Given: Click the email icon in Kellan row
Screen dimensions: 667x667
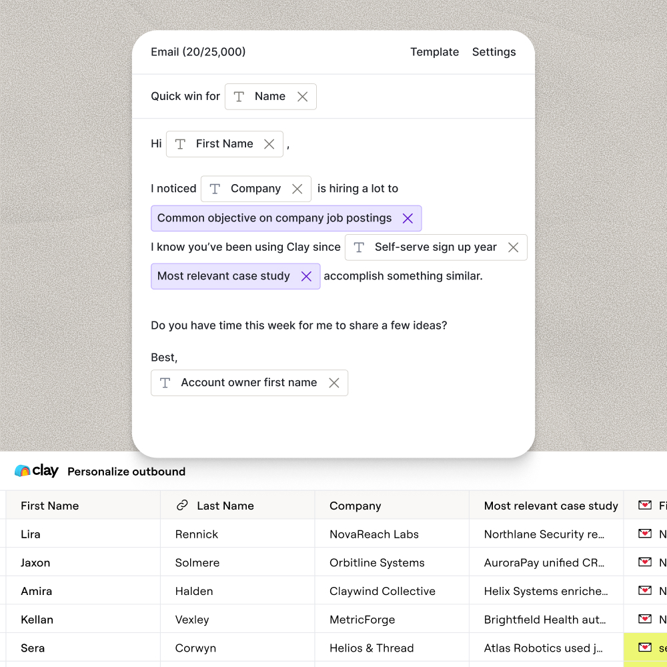Looking at the screenshot, I should pyautogui.click(x=645, y=619).
